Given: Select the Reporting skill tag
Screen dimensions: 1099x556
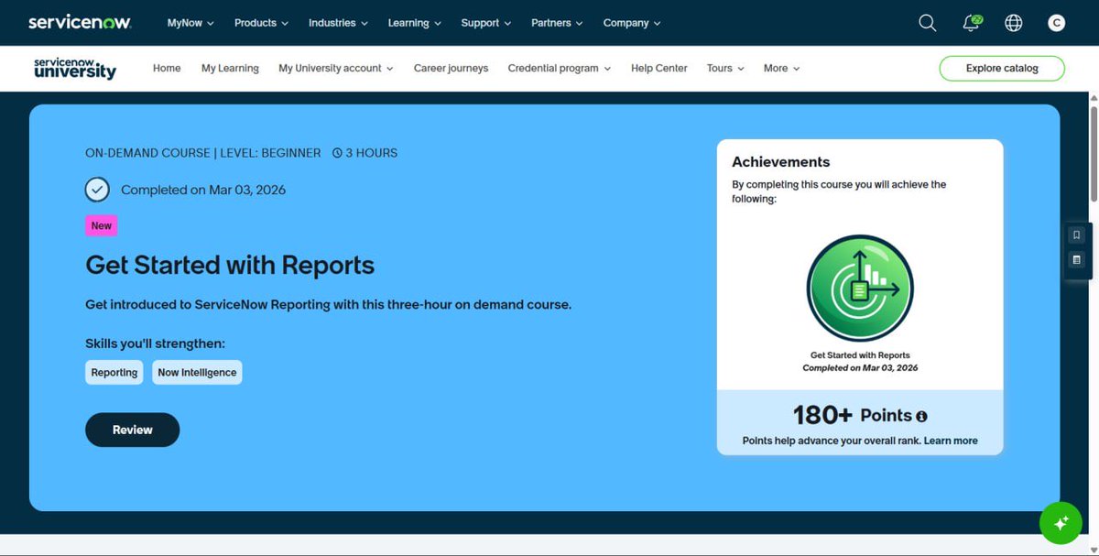Looking at the screenshot, I should (x=114, y=373).
